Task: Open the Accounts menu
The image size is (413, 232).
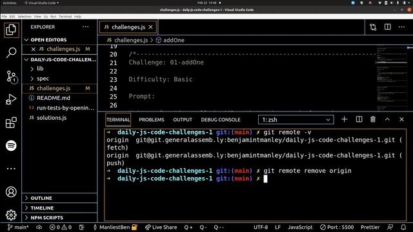Action: point(11,192)
